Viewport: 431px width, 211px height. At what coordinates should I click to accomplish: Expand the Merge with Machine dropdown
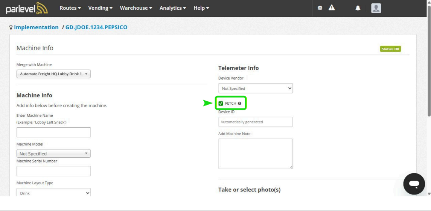coord(53,74)
